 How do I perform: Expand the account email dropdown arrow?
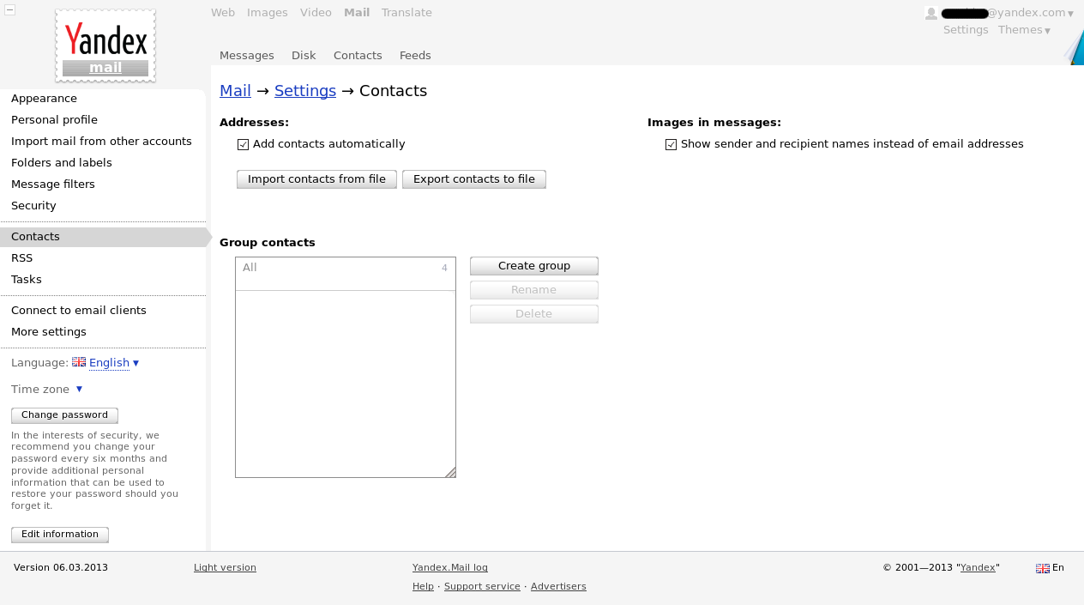click(1070, 14)
